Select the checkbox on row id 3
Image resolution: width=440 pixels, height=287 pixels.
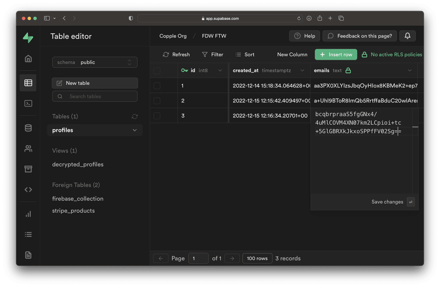tap(157, 115)
